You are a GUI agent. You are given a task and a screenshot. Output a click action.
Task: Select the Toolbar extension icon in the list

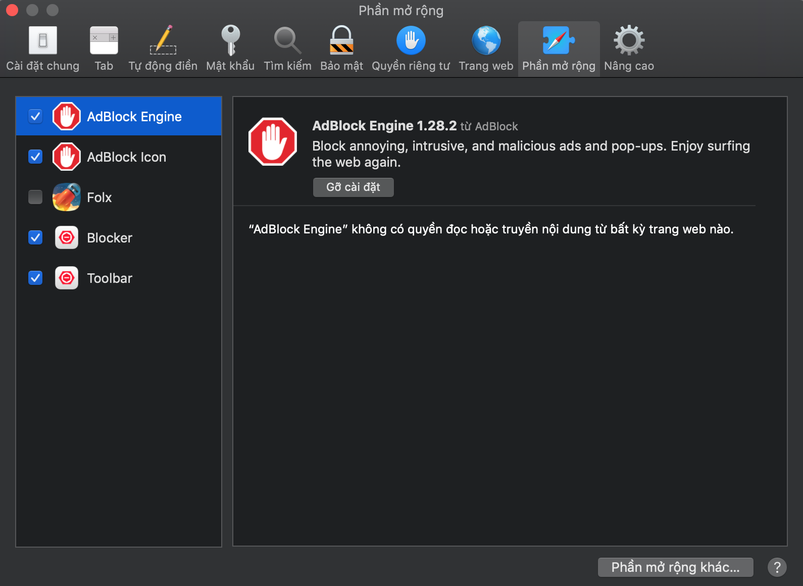pos(67,278)
